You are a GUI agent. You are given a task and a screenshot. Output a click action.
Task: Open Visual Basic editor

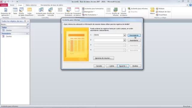[x=161, y=15]
